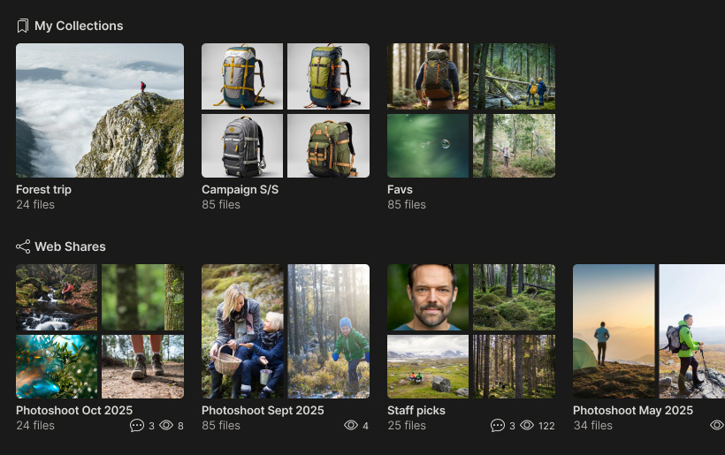Open the Photoshoot Oct 2025 share thumbnail
Image resolution: width=725 pixels, height=455 pixels.
click(x=100, y=331)
